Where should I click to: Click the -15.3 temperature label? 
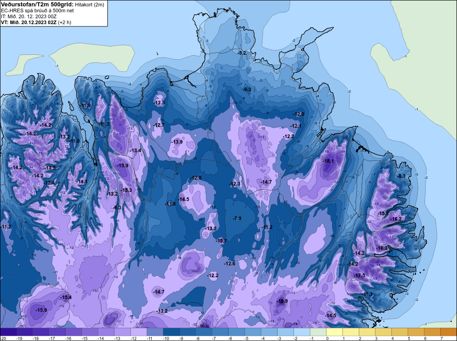[x=126, y=190]
